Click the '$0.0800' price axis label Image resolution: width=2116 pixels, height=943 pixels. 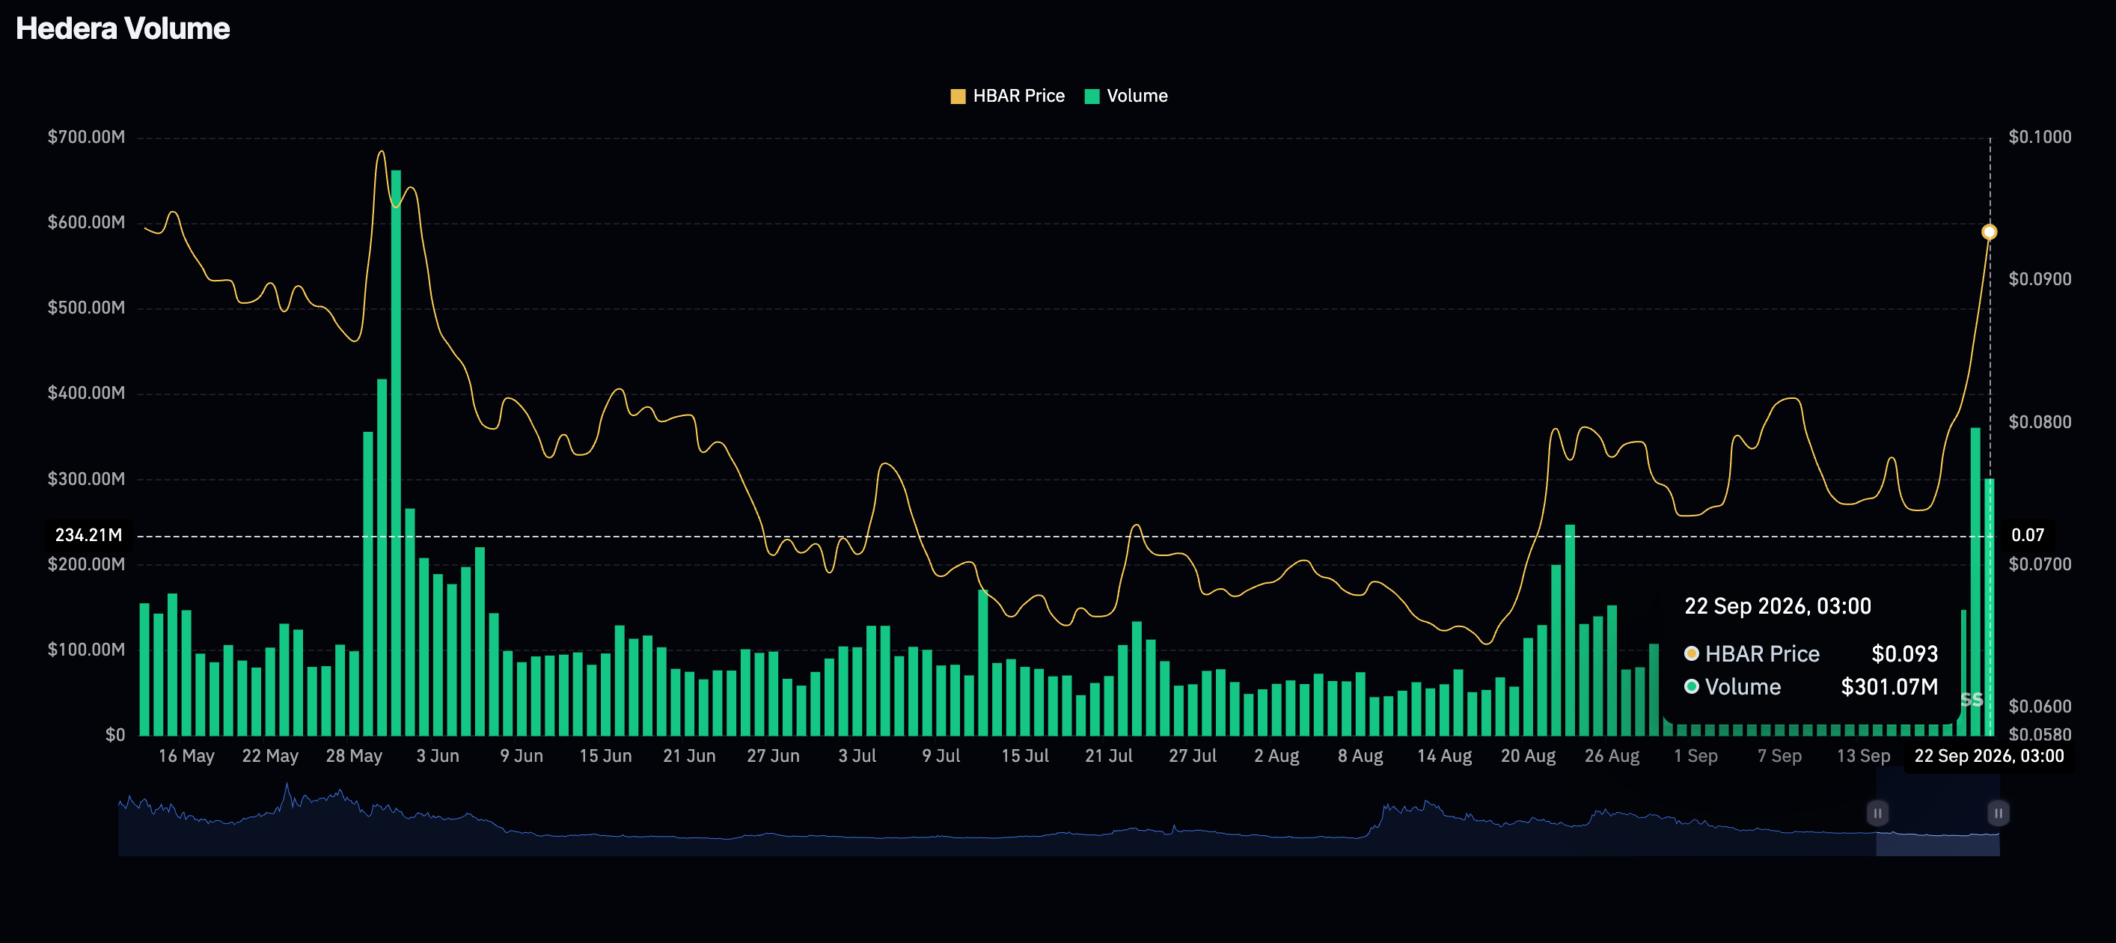click(x=2040, y=422)
